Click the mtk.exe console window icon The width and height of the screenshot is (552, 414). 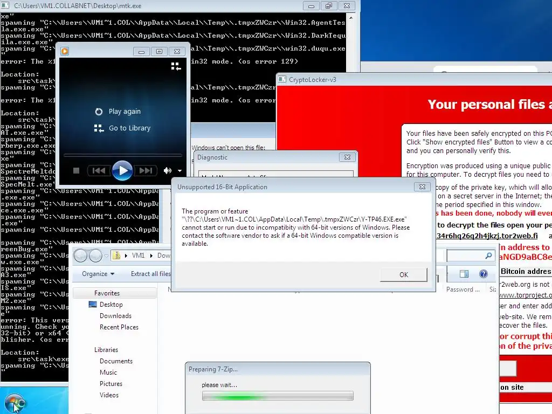click(5, 5)
